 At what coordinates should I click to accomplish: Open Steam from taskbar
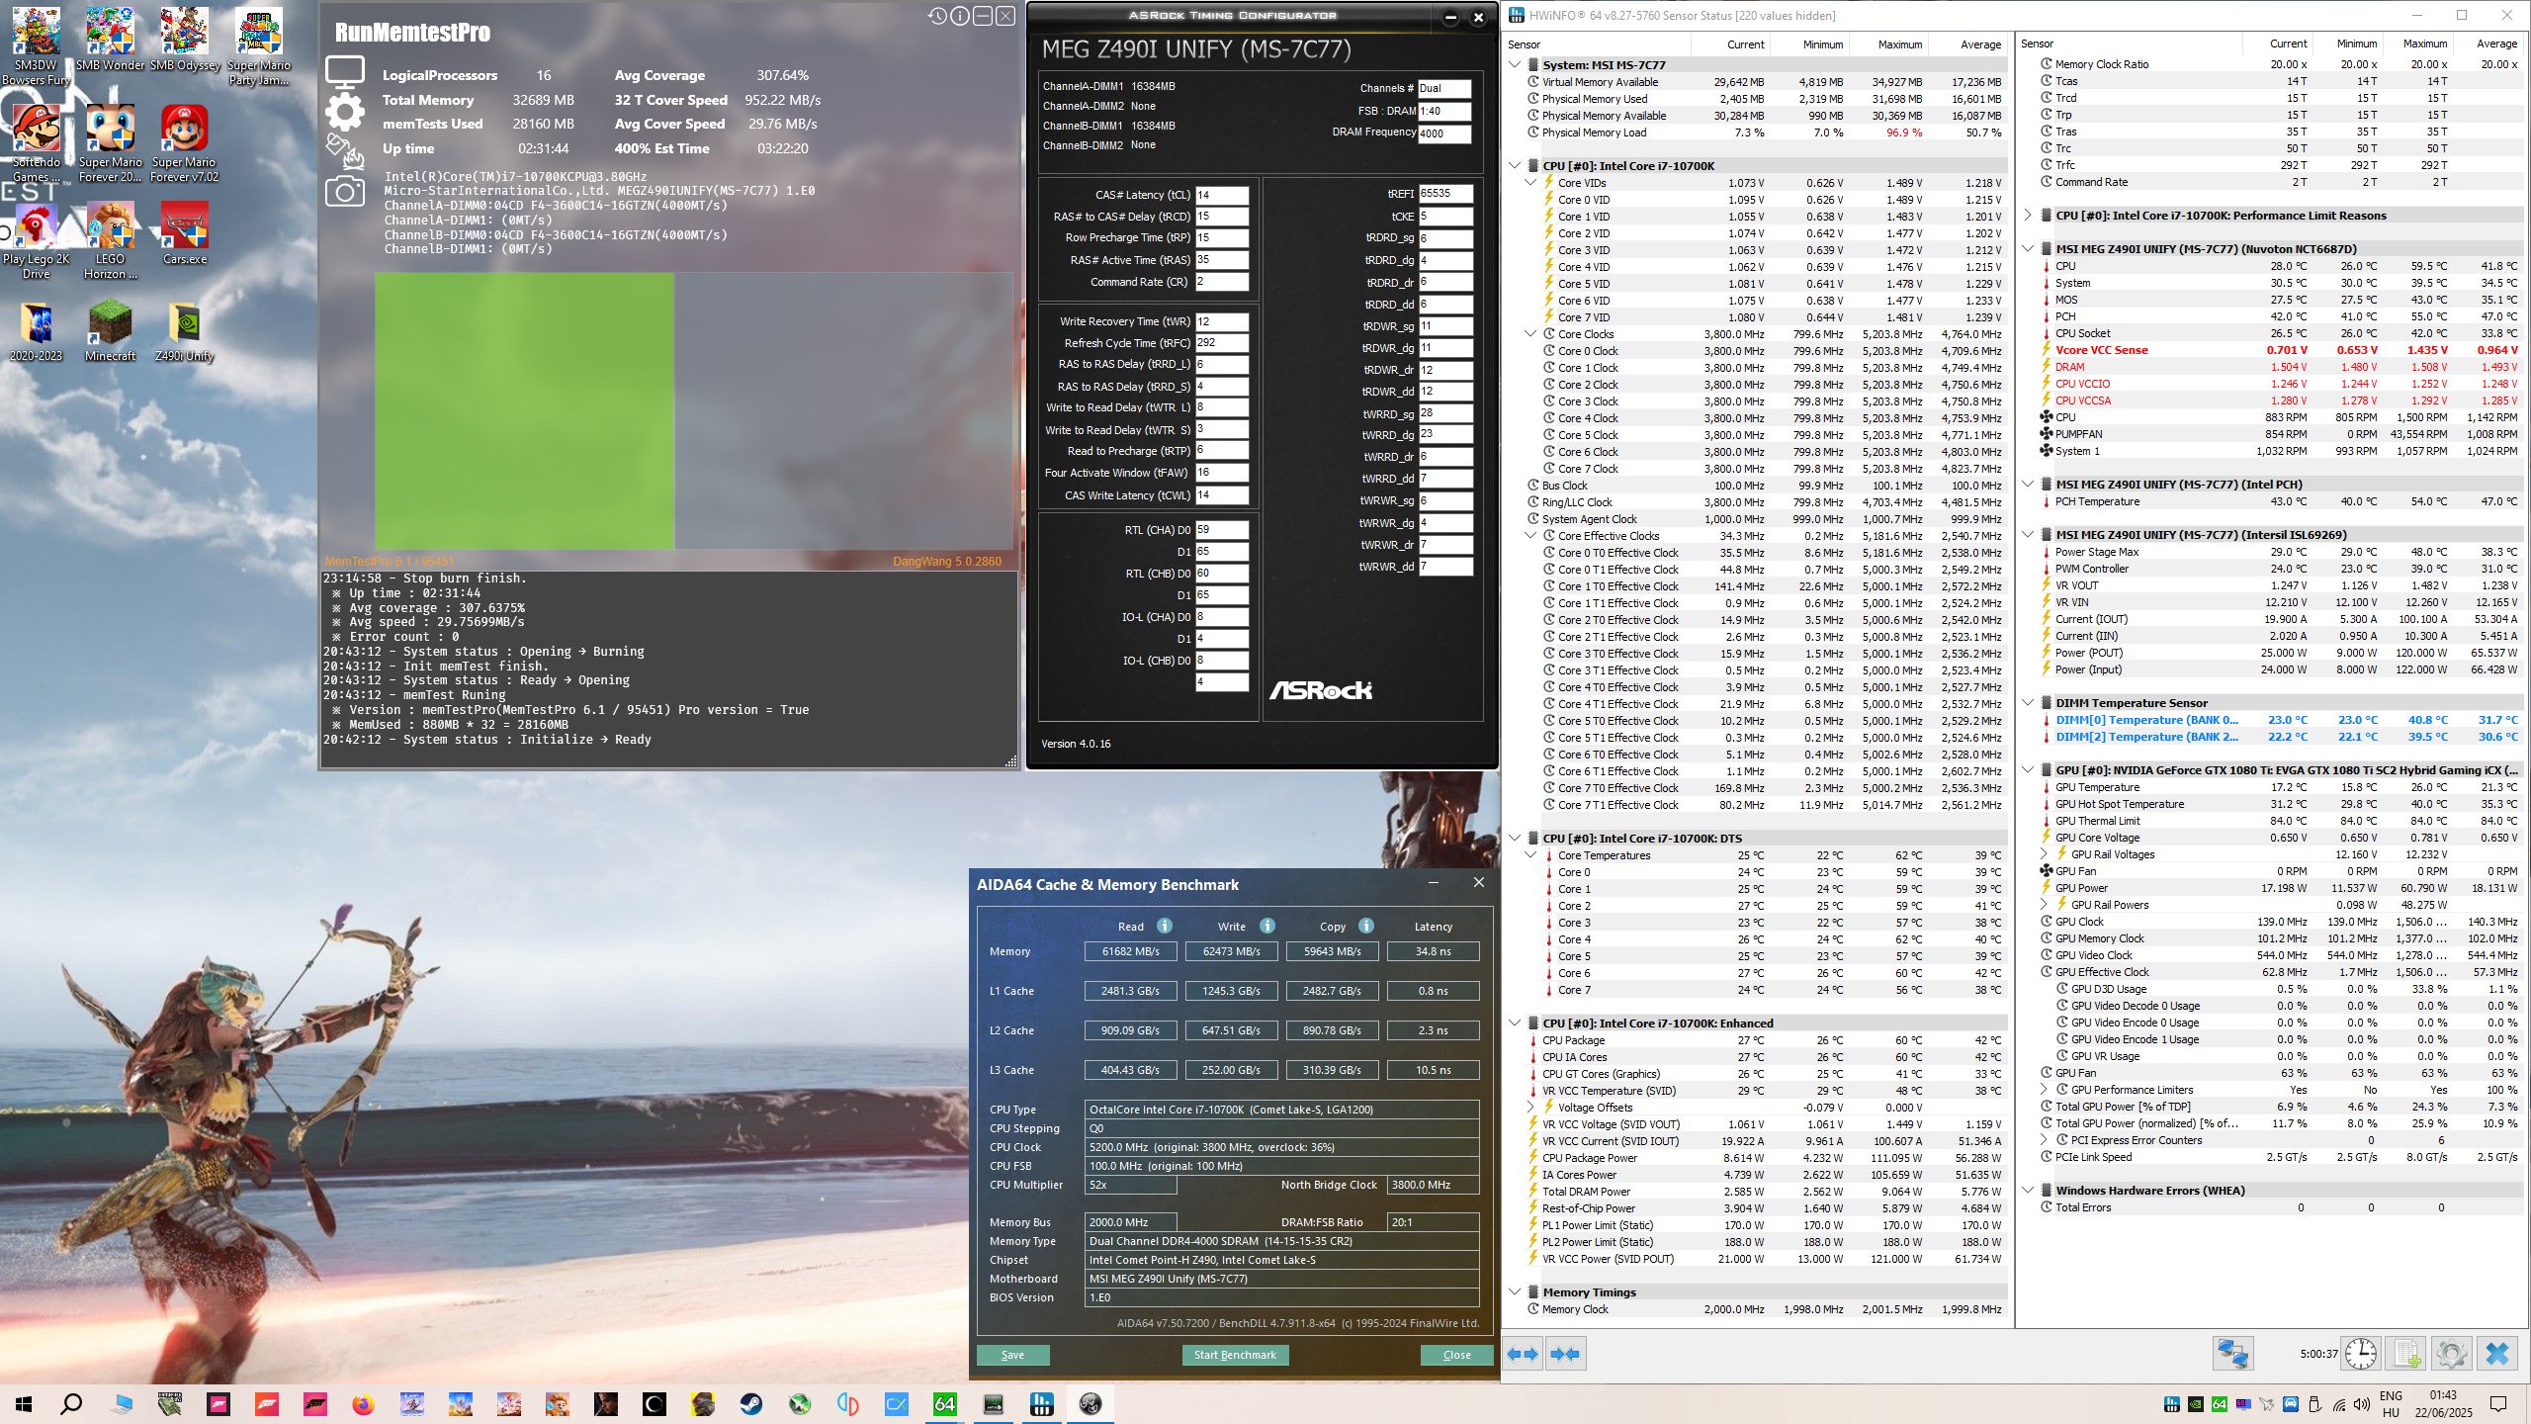click(751, 1404)
